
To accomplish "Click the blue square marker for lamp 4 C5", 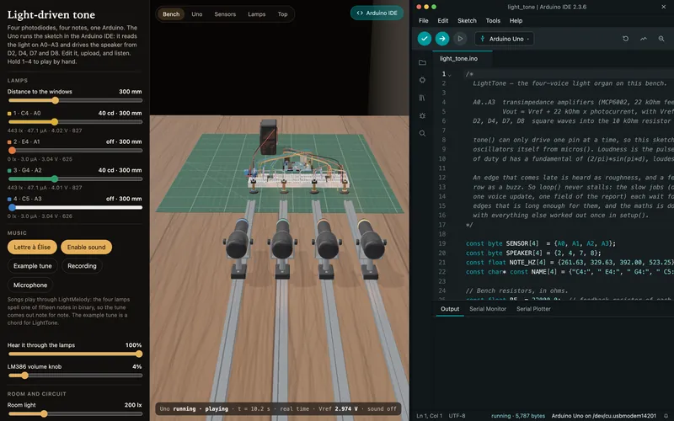I will point(9,199).
